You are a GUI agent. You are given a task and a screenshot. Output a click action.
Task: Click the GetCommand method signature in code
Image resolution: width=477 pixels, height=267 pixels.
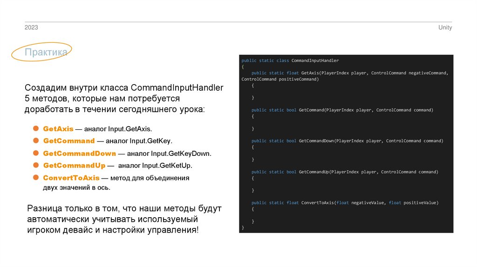coord(342,110)
